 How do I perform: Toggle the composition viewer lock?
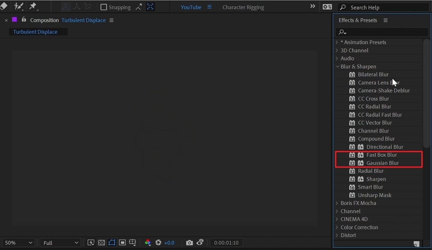coord(24,20)
